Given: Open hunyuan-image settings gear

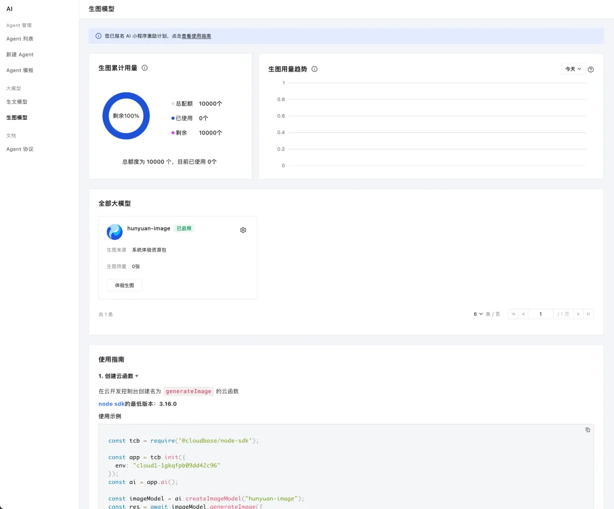Looking at the screenshot, I should point(243,230).
